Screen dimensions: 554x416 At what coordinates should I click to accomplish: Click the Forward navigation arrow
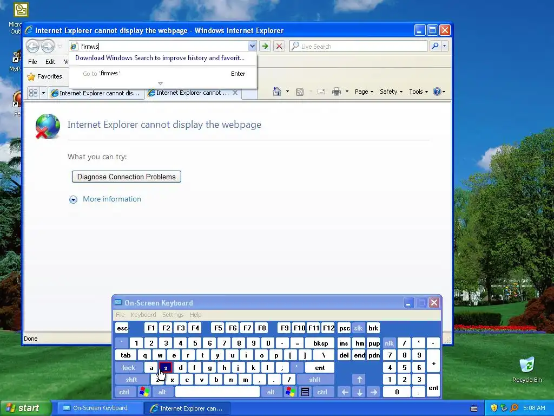[48, 46]
